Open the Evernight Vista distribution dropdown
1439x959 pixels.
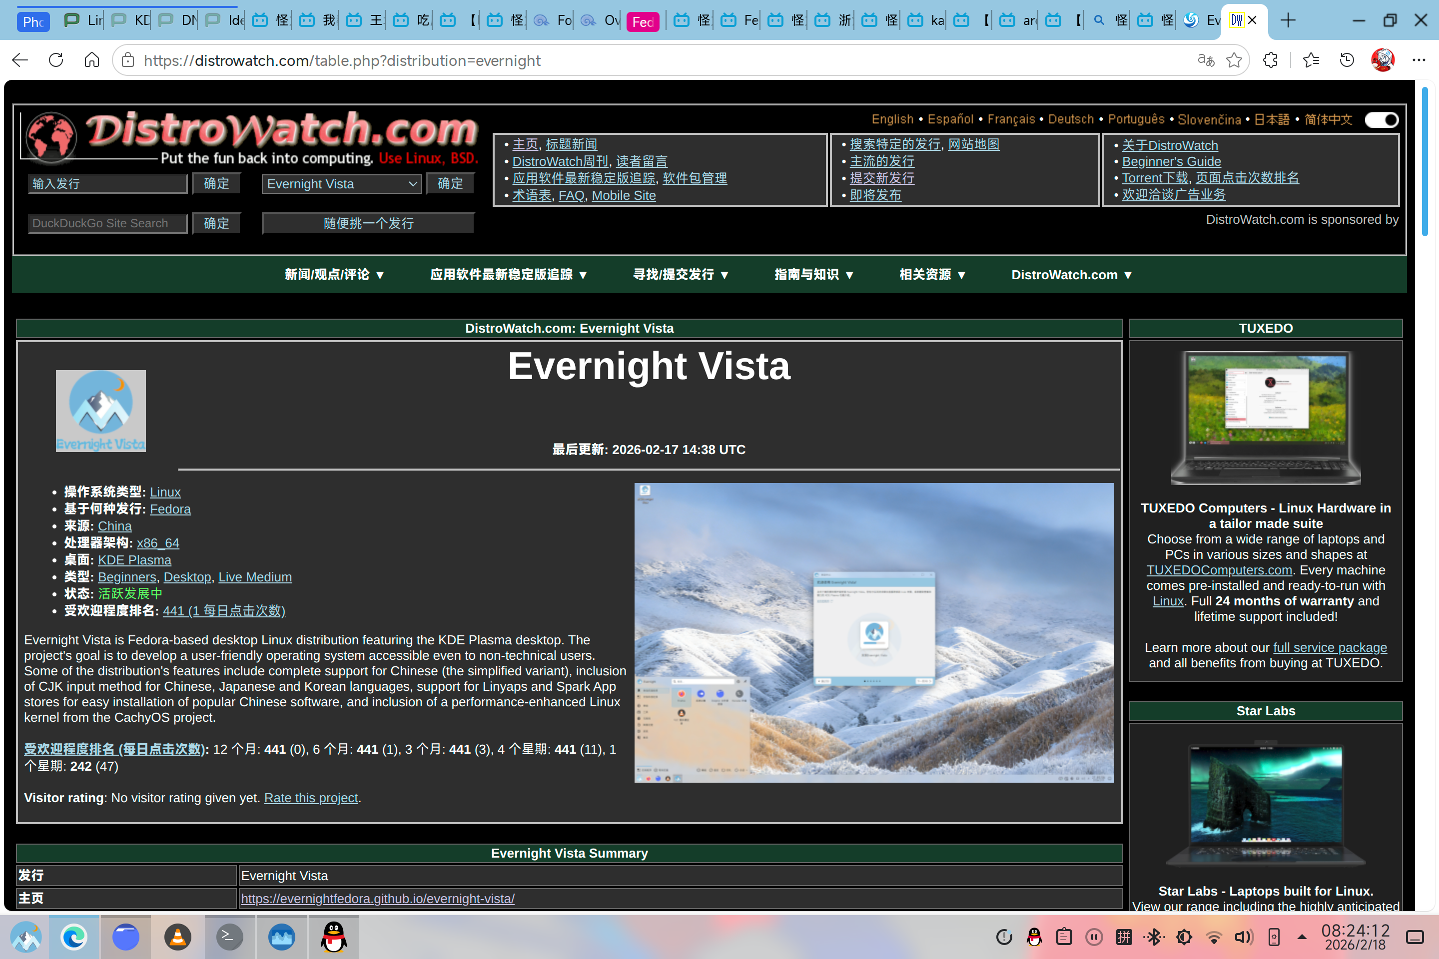pyautogui.click(x=341, y=183)
